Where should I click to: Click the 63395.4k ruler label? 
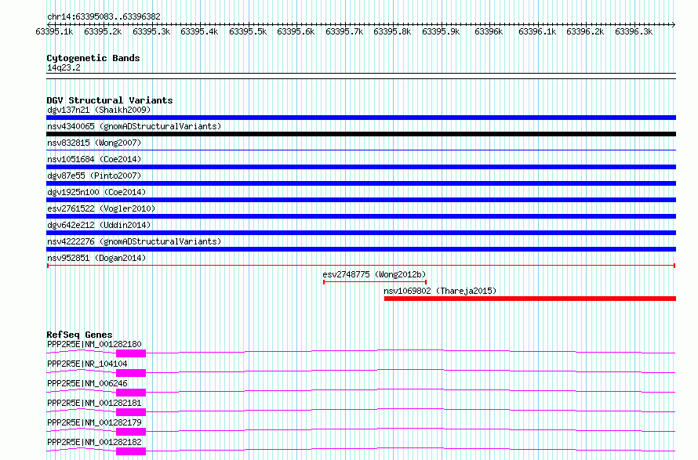[x=199, y=32]
